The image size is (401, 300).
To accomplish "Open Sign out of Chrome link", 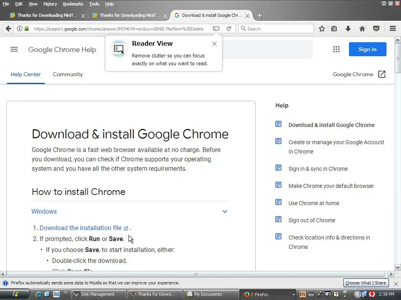I will click(x=312, y=220).
